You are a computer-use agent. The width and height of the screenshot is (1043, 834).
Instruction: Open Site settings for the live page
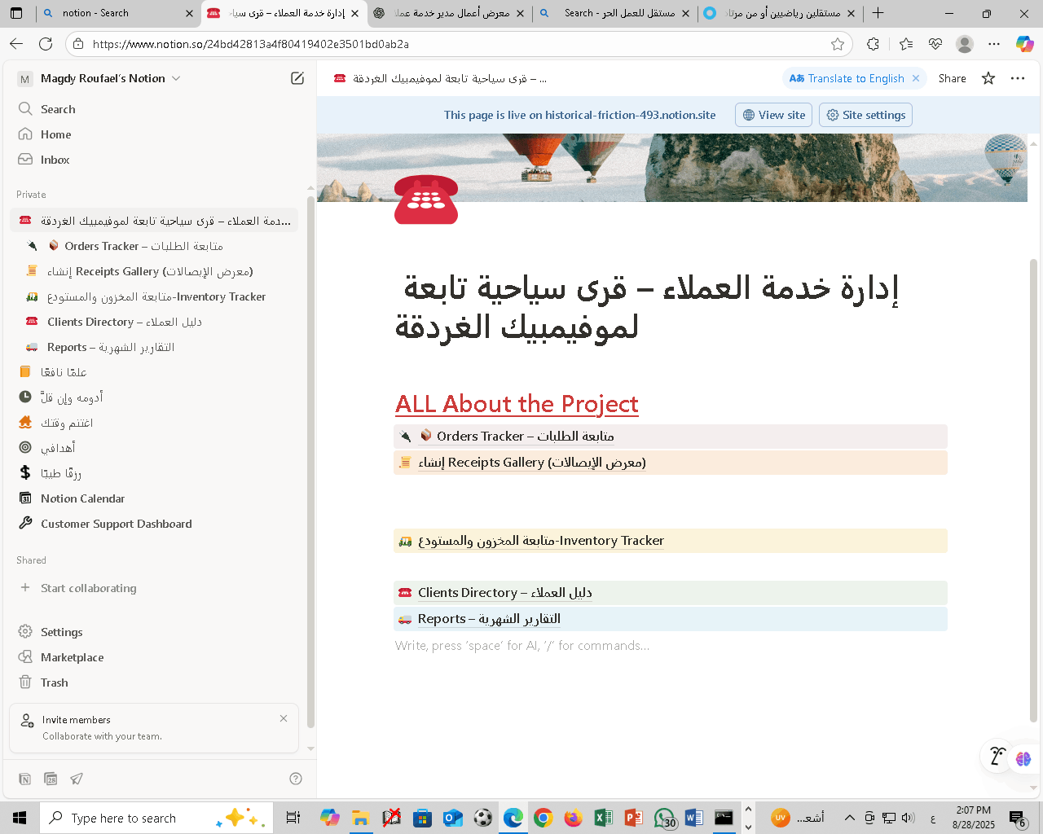tap(865, 115)
